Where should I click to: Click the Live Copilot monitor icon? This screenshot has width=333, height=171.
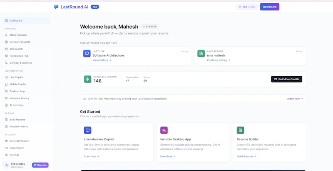[x=6, y=77]
